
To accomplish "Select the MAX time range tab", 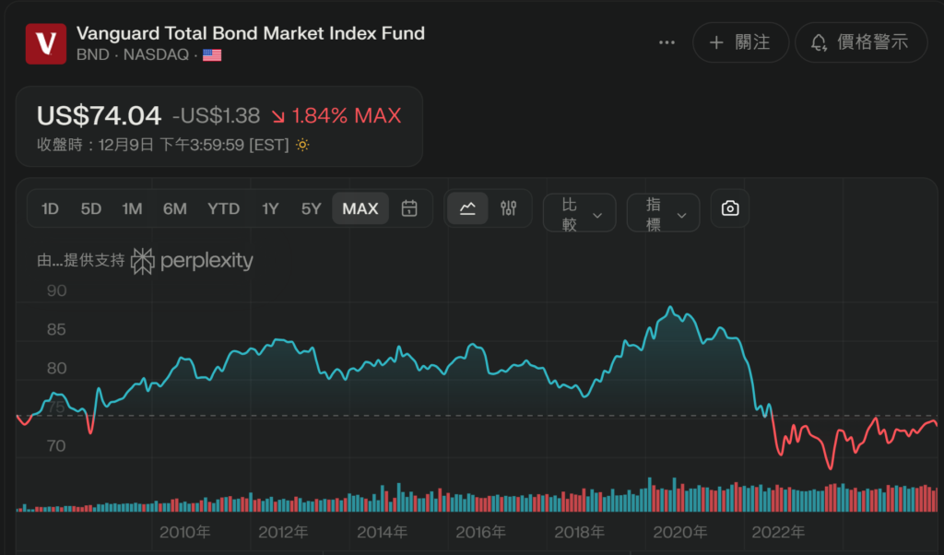I will [x=360, y=208].
